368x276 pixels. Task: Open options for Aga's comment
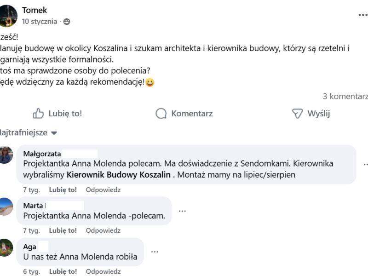point(155,252)
